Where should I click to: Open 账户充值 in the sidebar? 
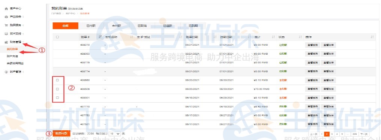(x=12, y=56)
